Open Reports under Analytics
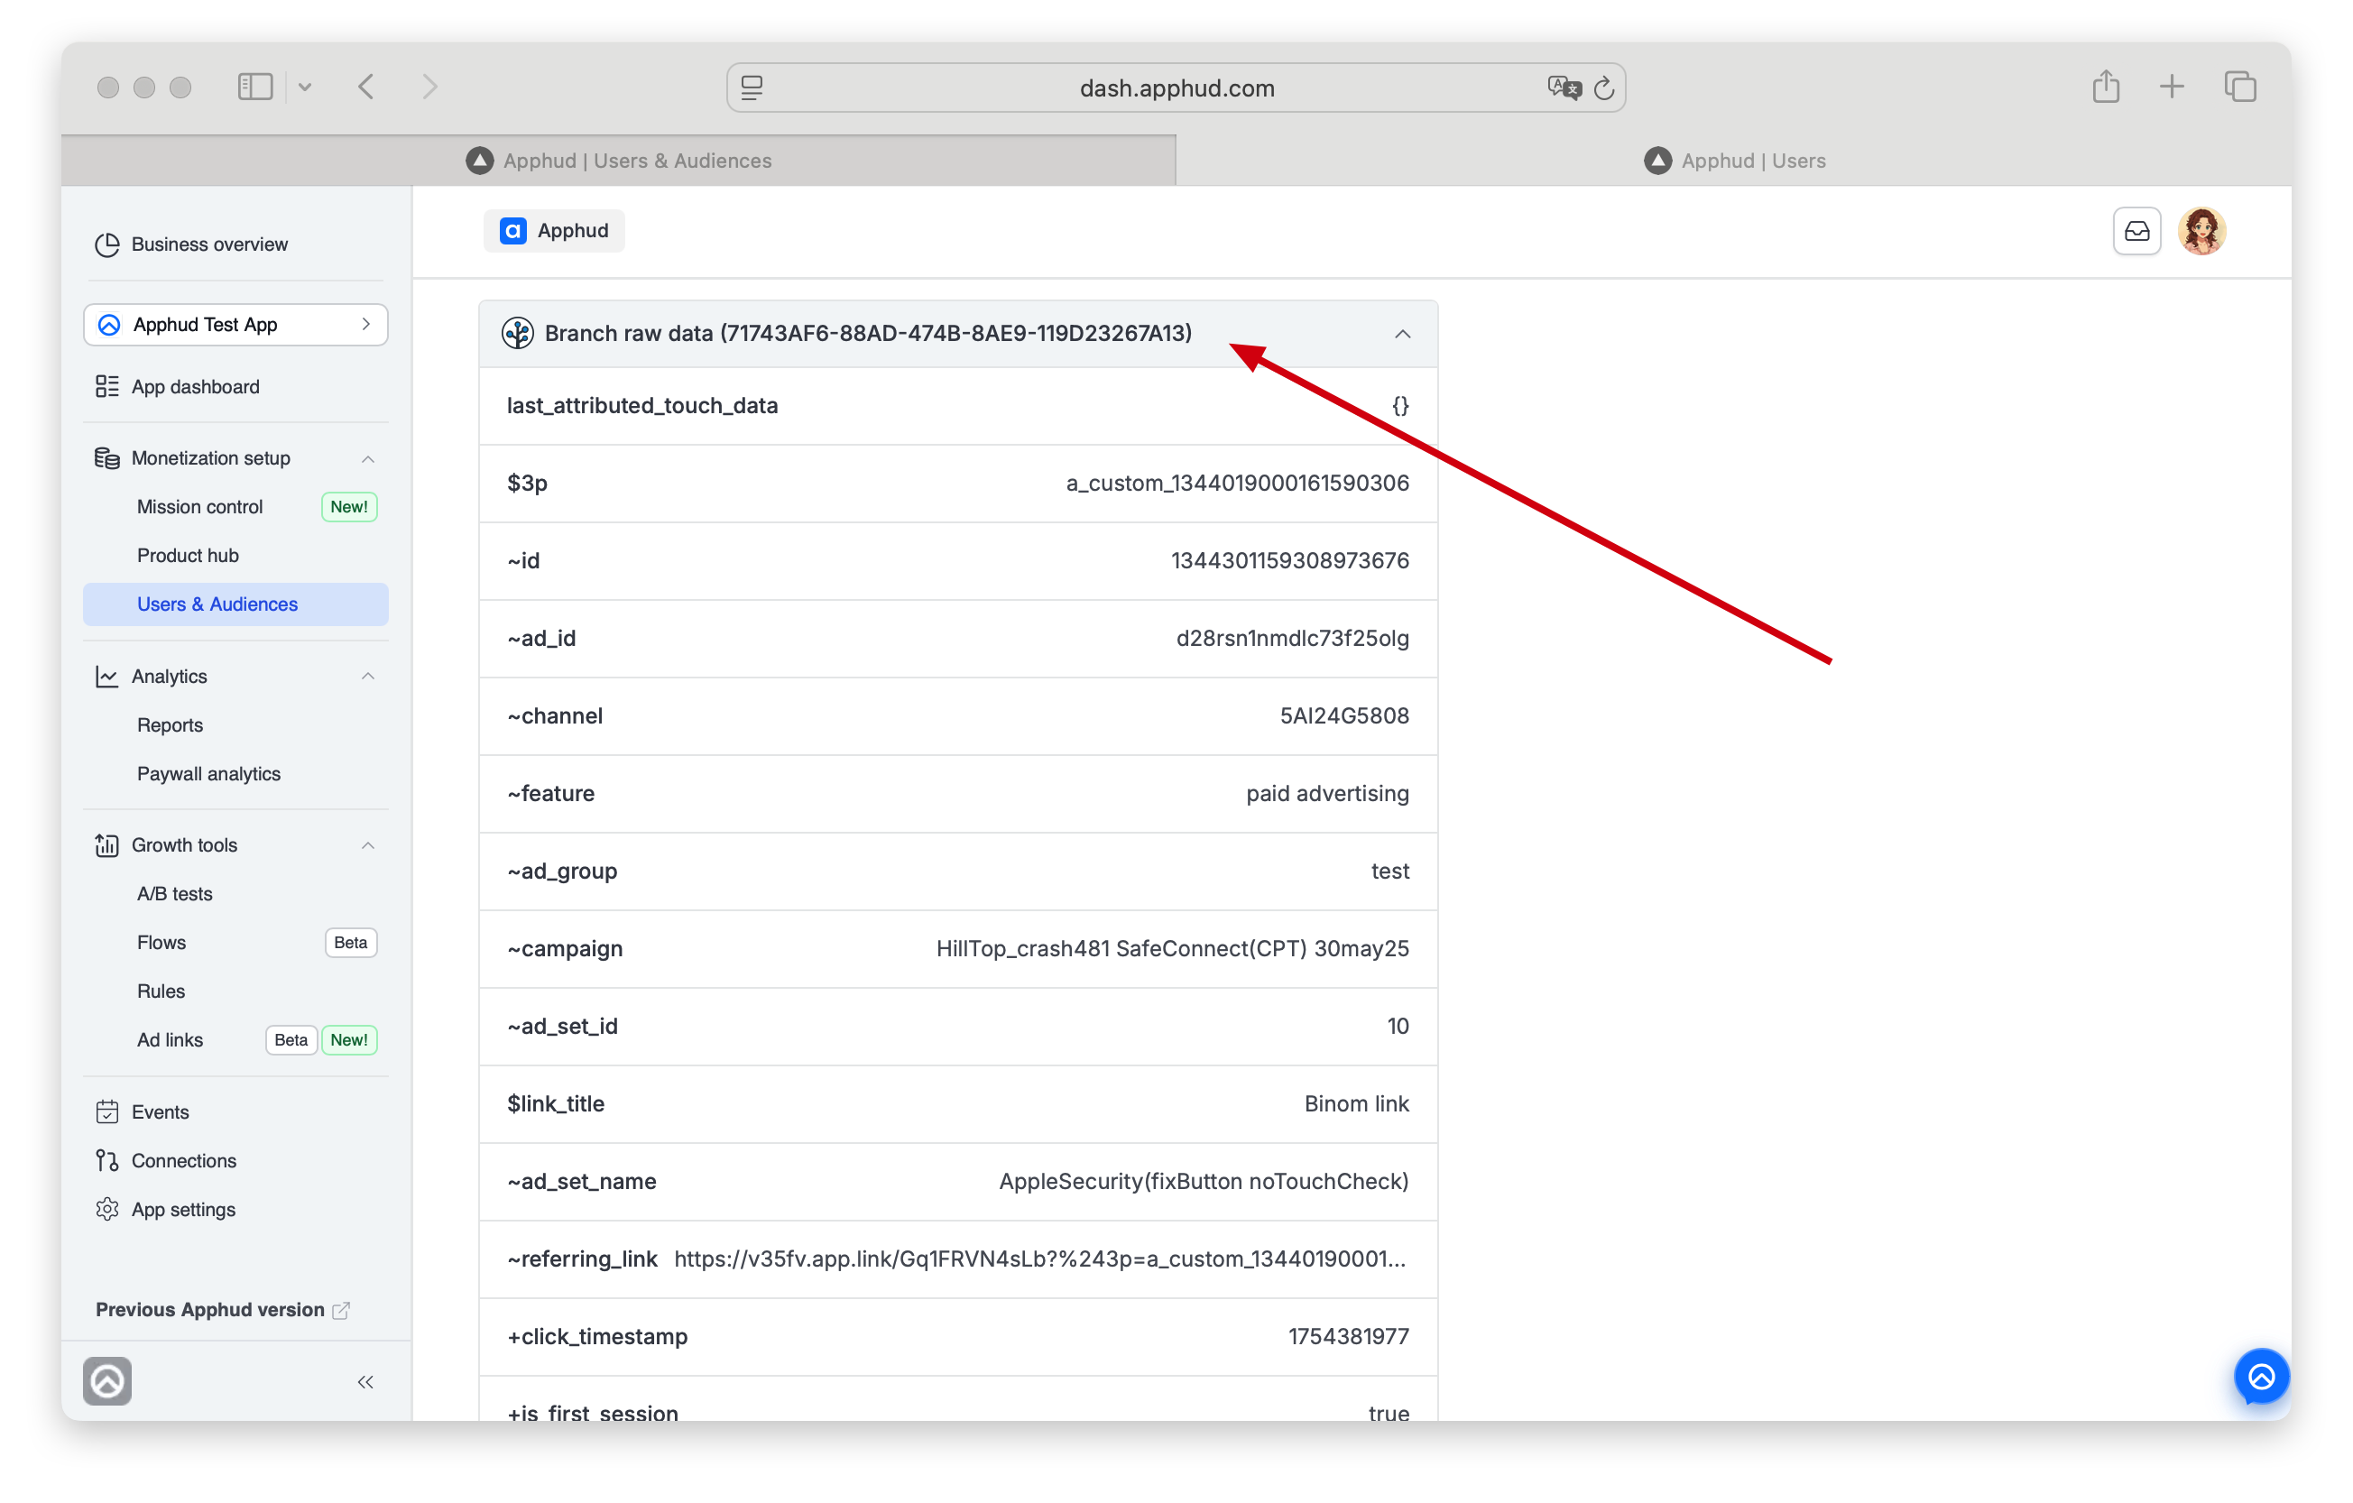This screenshot has height=1503, width=2353. 170,725
